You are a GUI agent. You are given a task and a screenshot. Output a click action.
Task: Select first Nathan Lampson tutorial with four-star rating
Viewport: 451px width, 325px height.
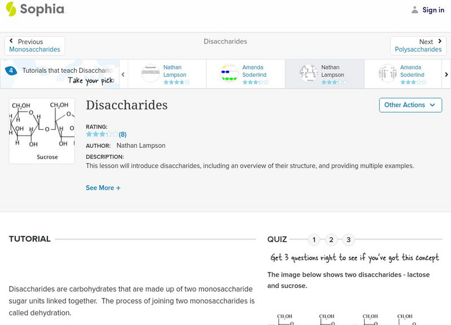click(167, 74)
